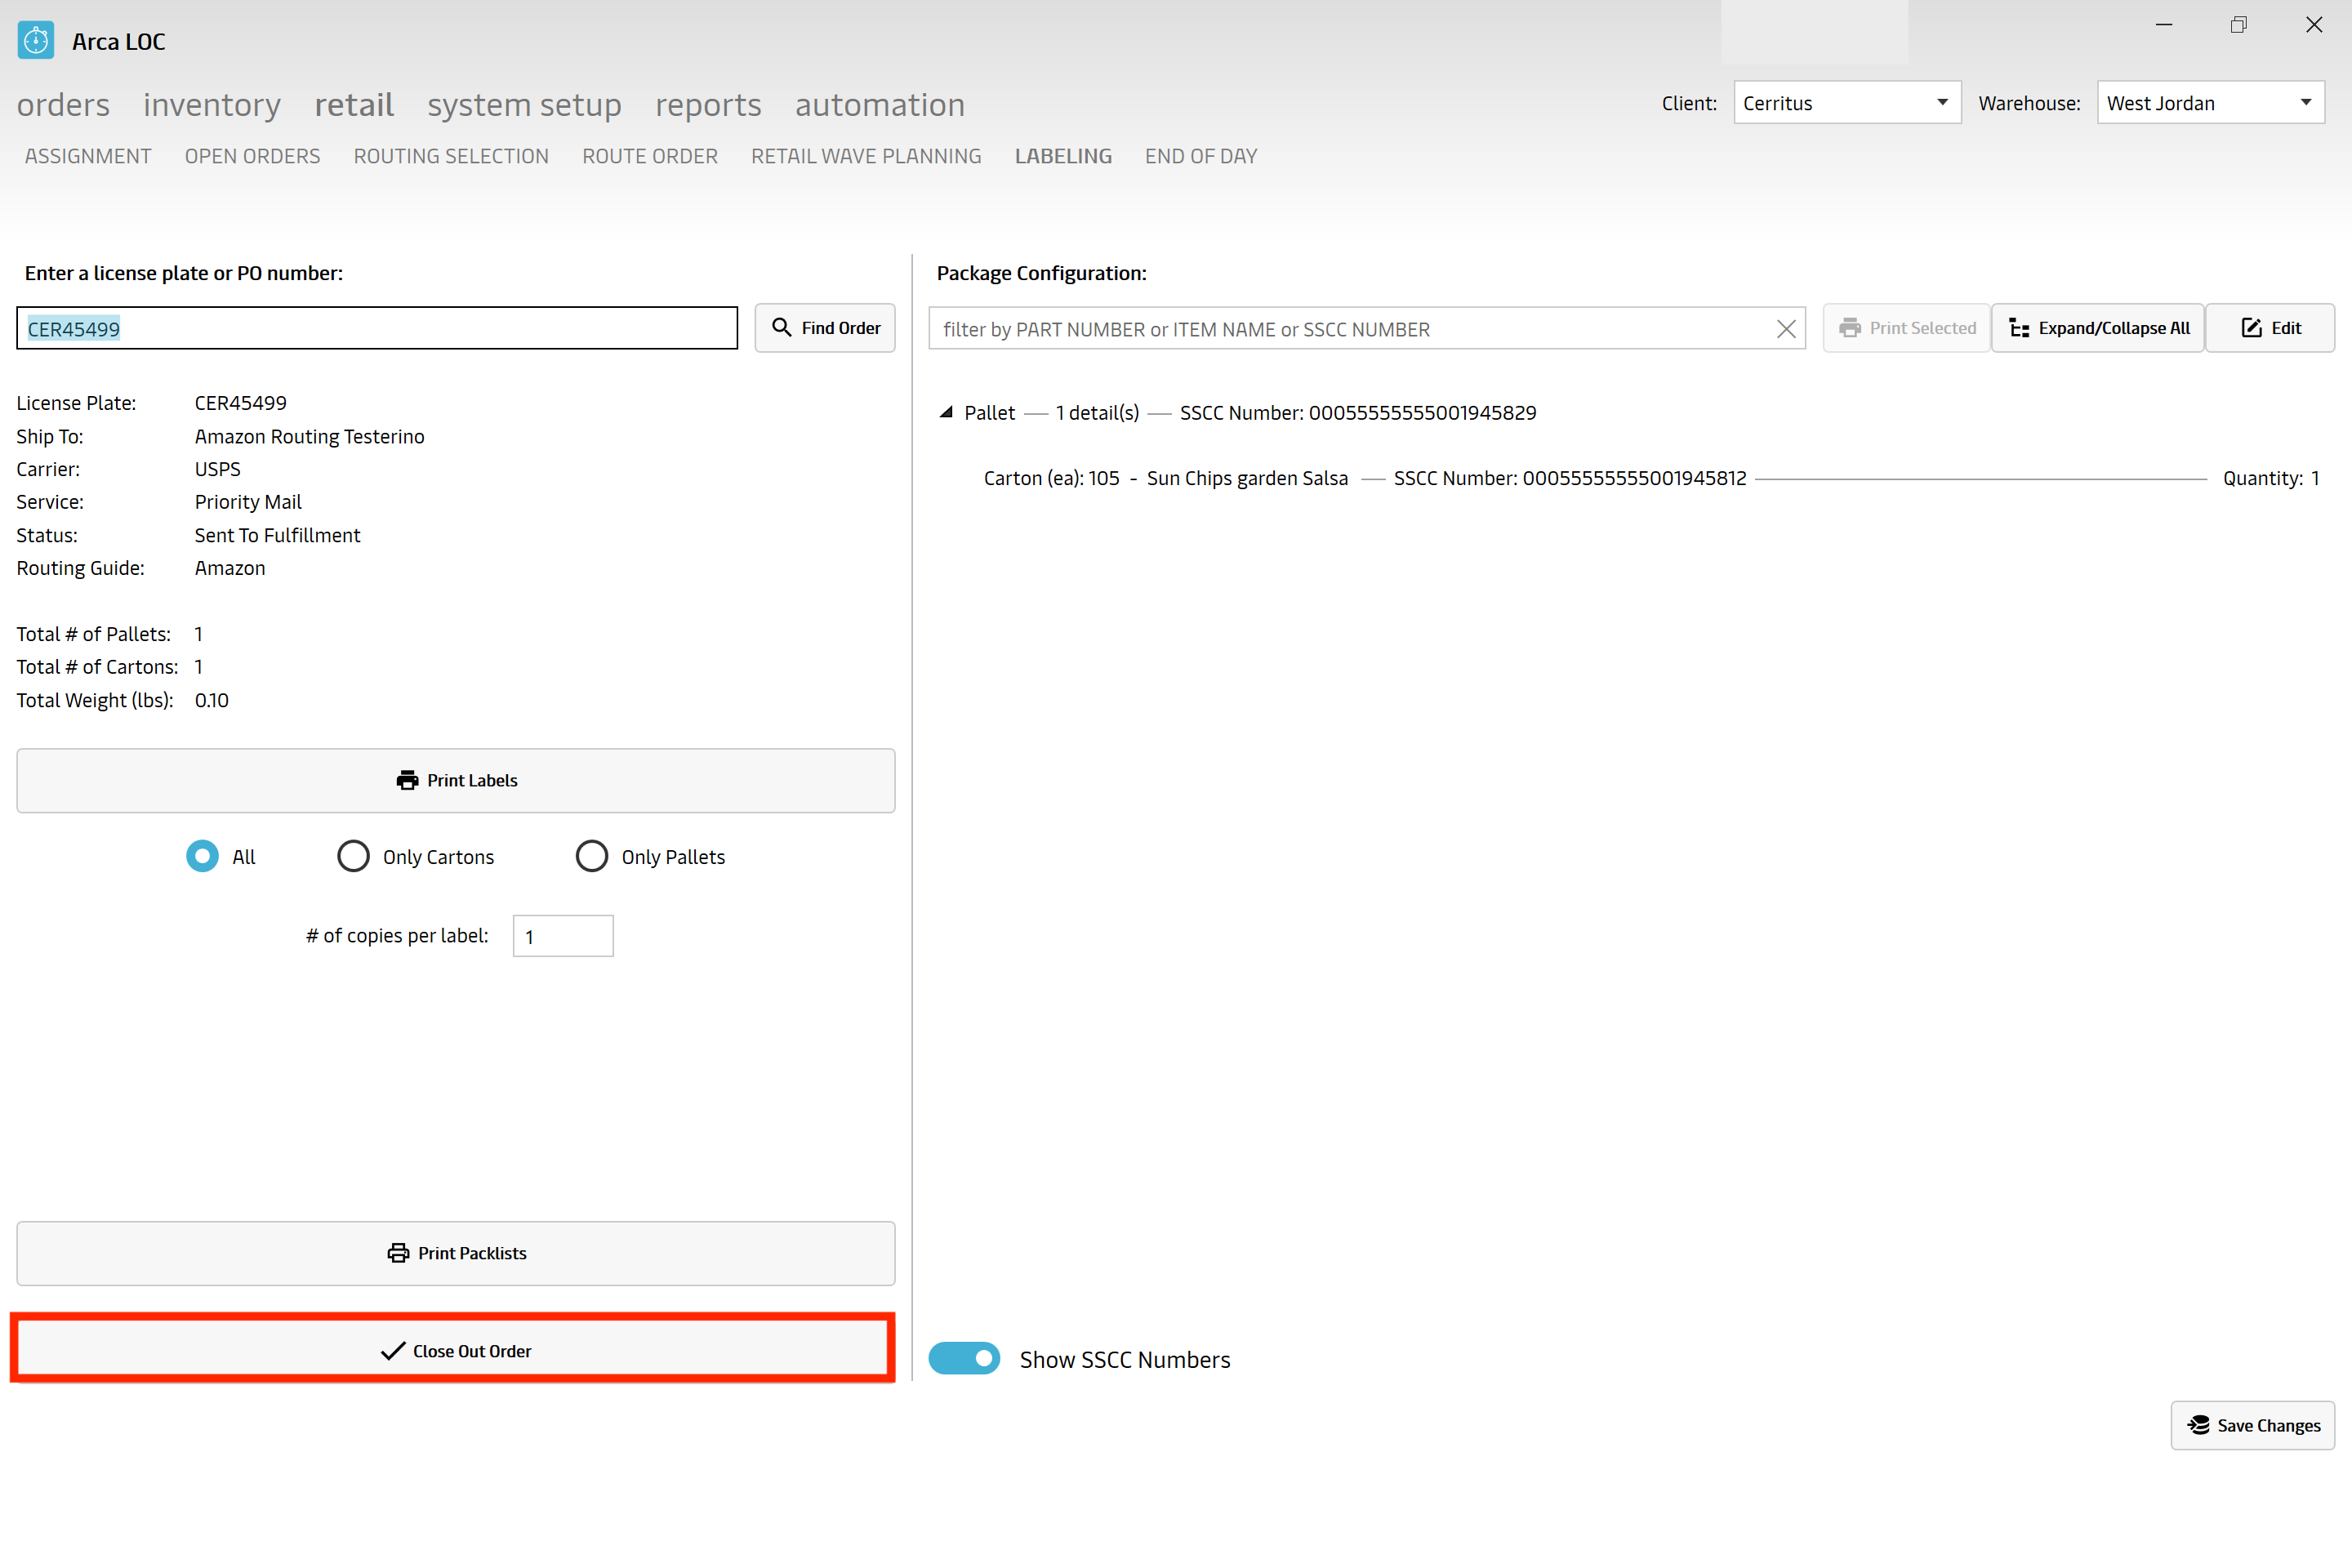This screenshot has width=2352, height=1568.
Task: Click the Edit button
Action: point(2270,328)
